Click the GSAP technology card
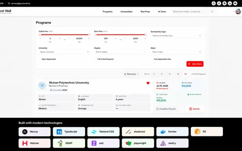Viewport: 242px width, 151px height. [x=69, y=143]
